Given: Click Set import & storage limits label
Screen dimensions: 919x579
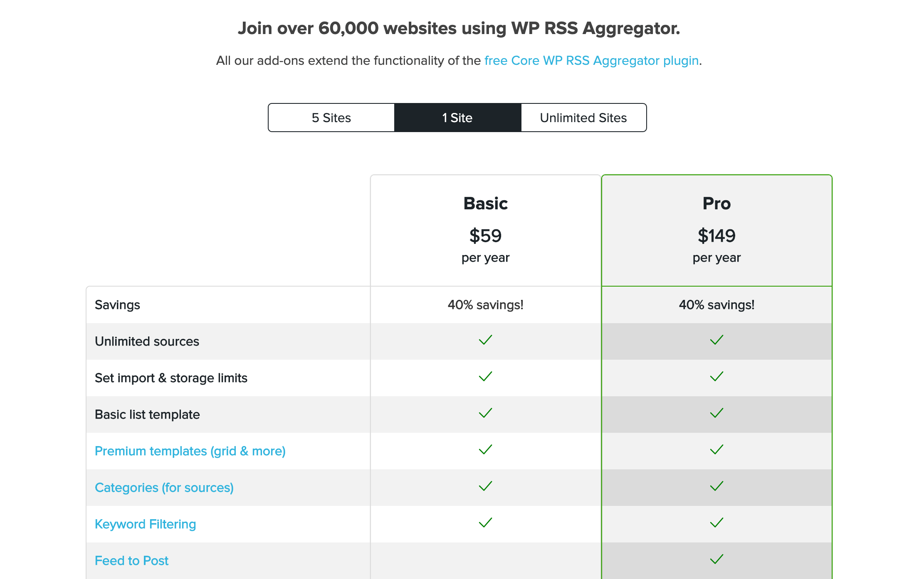Looking at the screenshot, I should point(171,378).
